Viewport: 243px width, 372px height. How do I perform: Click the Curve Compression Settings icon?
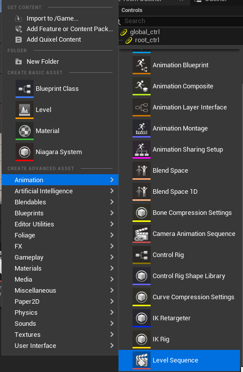point(142,297)
